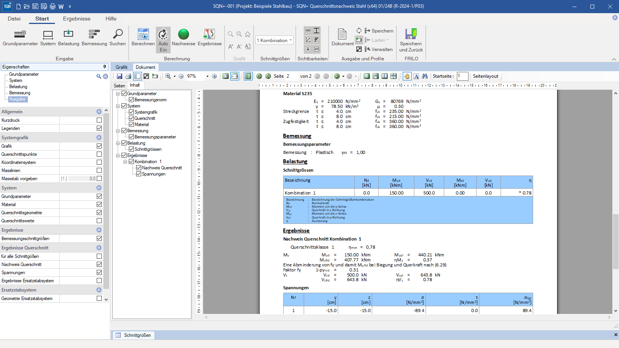Viewport: 619px width, 348px height.
Task: Switch to the Grafik view tab
Action: [x=121, y=67]
